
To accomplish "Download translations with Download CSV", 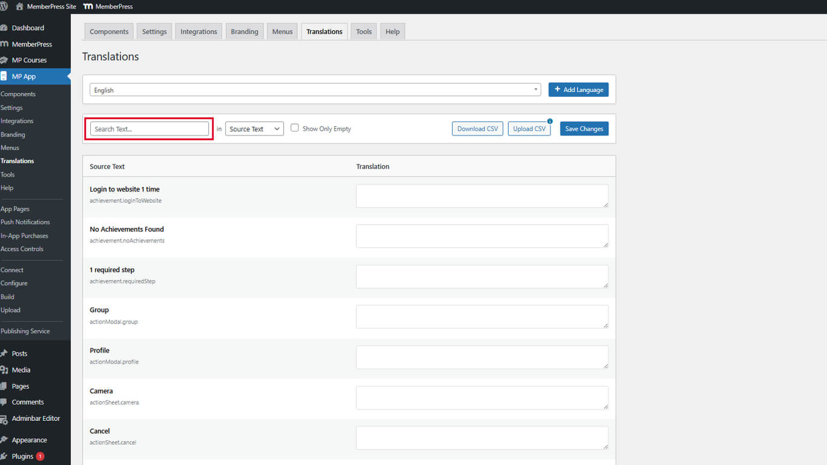I will [x=477, y=128].
